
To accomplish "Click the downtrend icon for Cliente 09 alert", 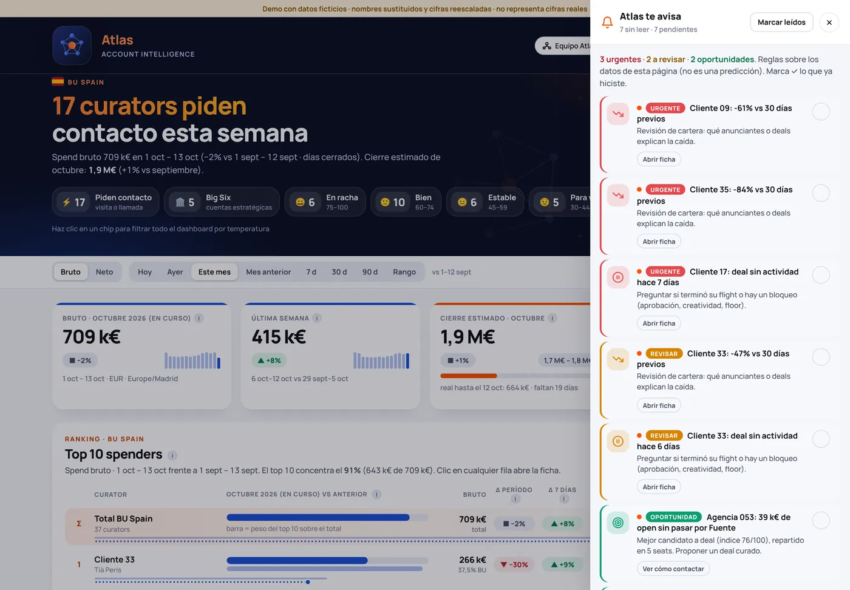I will [618, 114].
